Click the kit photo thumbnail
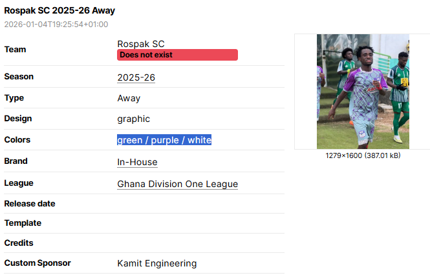 pos(363,92)
